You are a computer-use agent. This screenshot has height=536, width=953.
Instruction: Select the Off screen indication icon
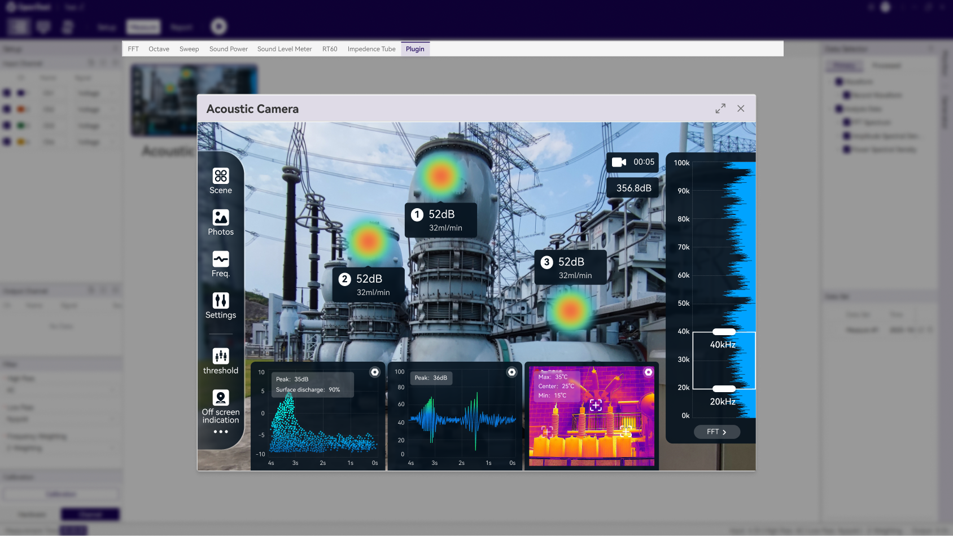221,398
